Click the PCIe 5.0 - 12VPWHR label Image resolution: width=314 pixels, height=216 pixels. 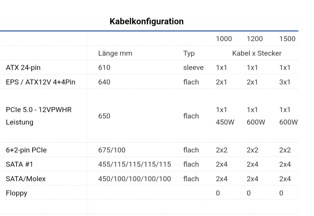coord(39,110)
